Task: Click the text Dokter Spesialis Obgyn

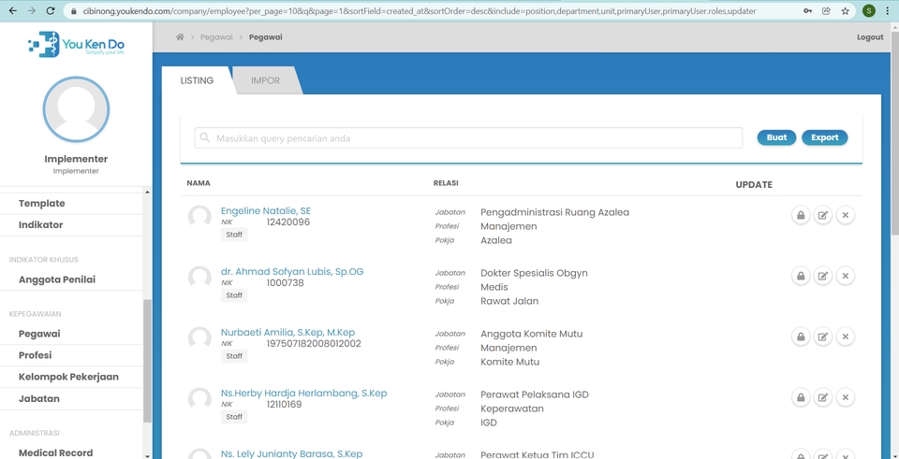Action: pyautogui.click(x=534, y=273)
